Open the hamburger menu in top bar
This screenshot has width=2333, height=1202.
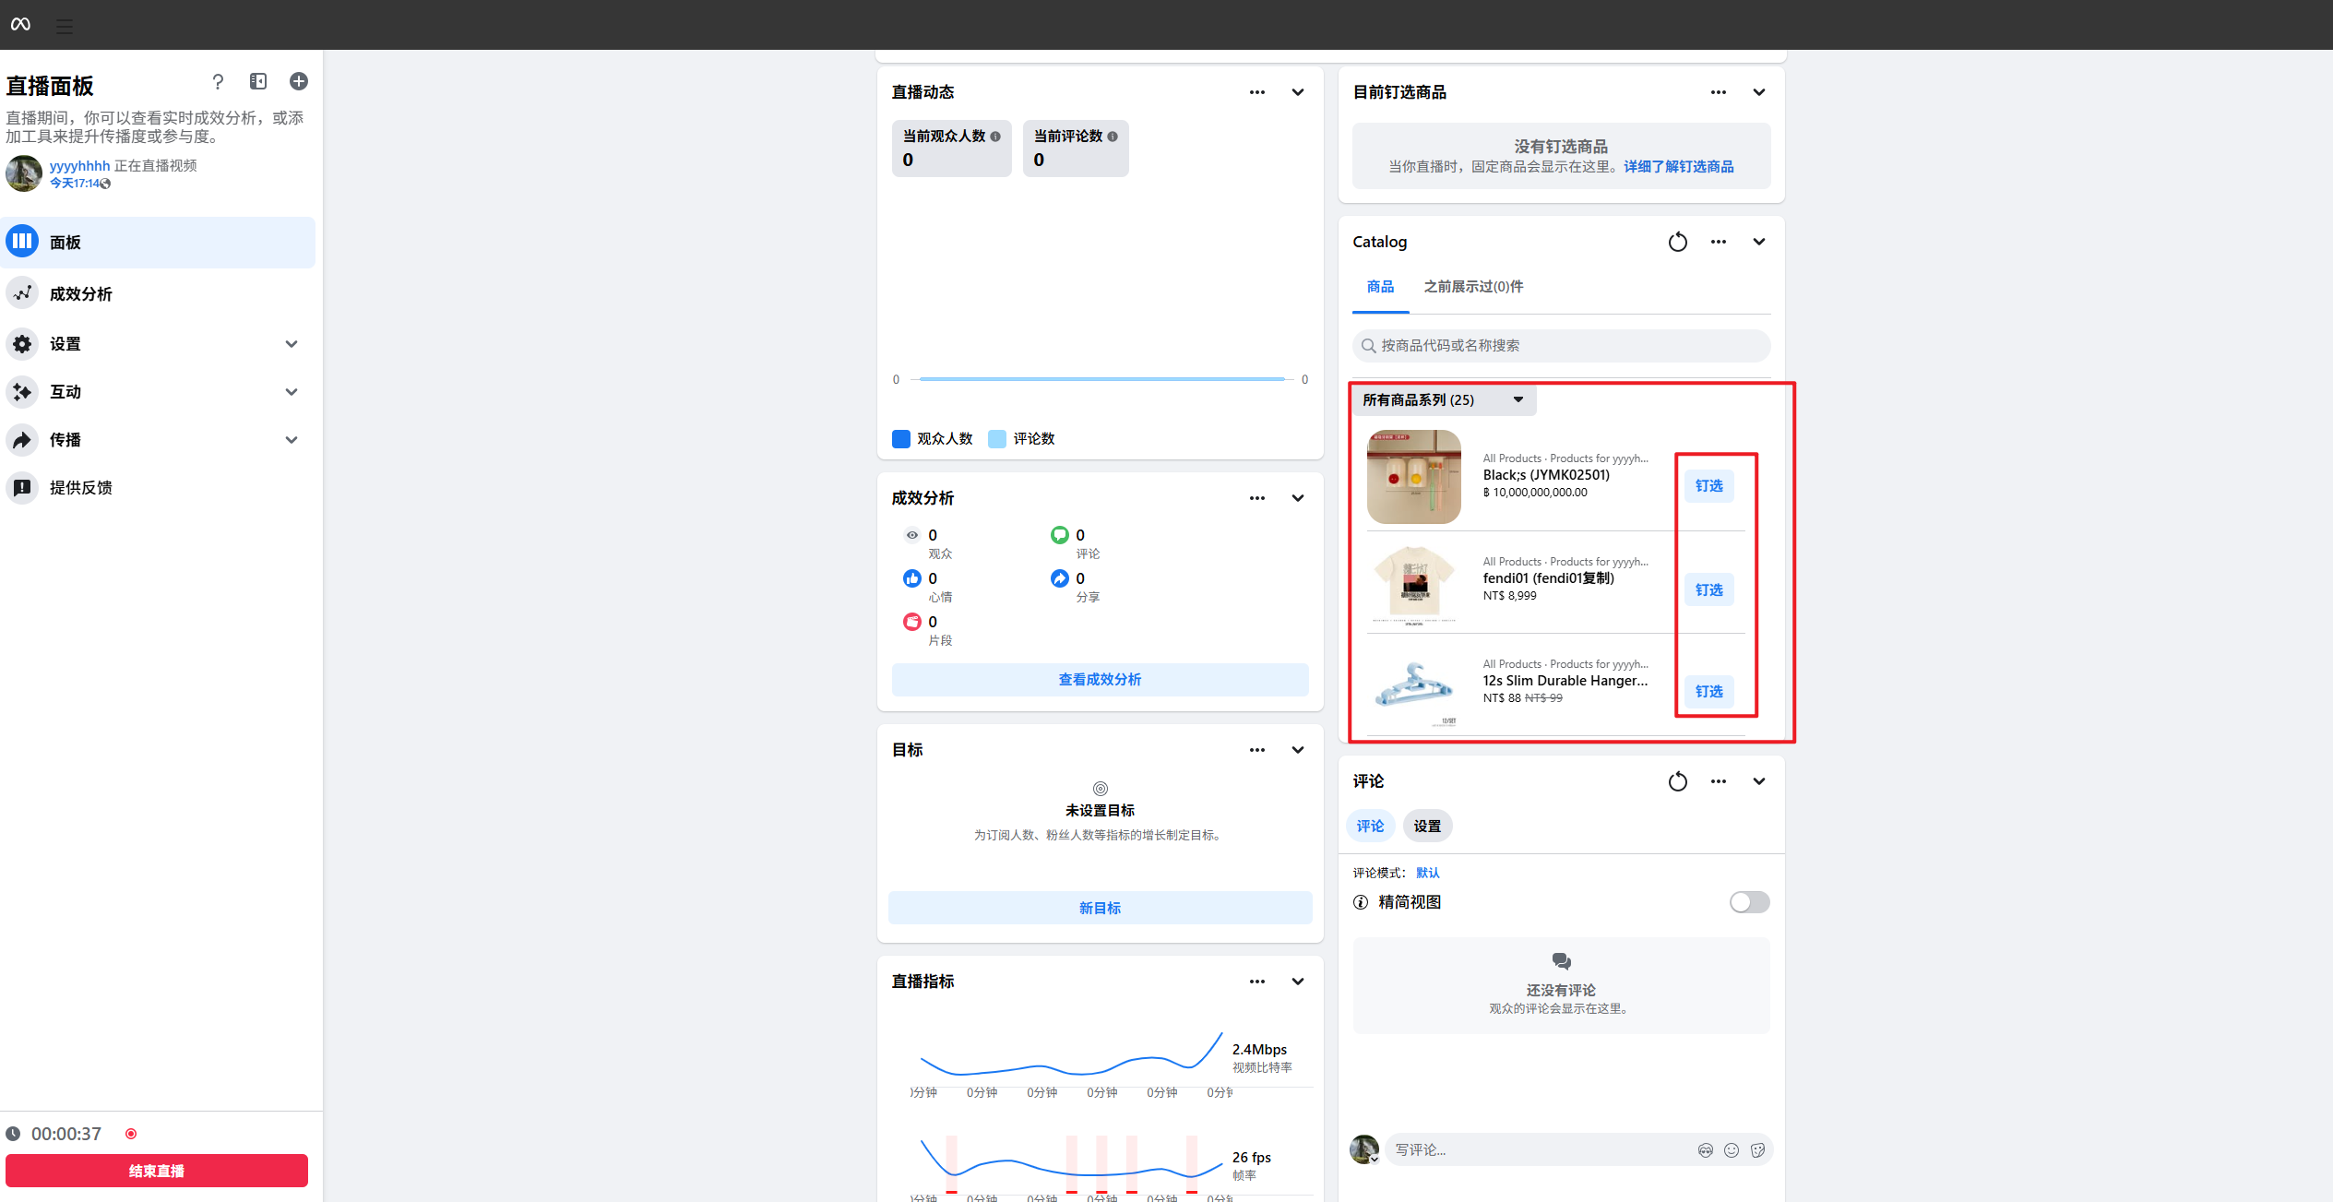point(64,25)
